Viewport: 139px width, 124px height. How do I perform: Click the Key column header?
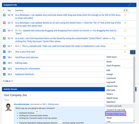[9, 10]
